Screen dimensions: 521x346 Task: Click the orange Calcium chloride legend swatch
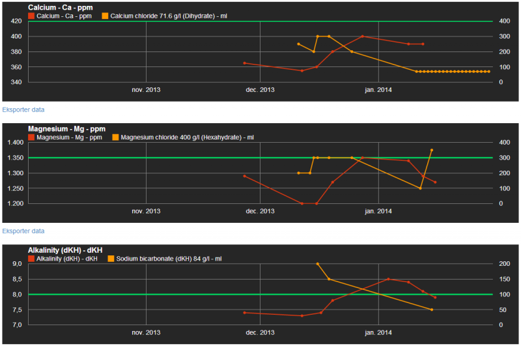107,15
